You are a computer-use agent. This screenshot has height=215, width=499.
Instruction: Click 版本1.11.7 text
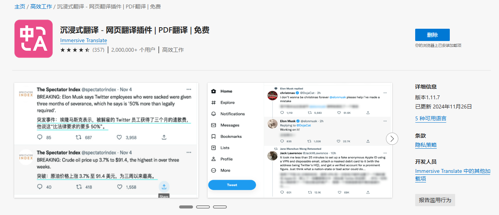[427, 97]
